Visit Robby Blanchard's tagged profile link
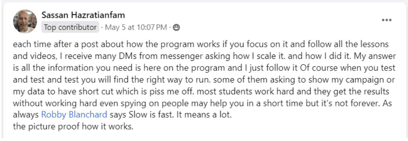 coord(74,115)
